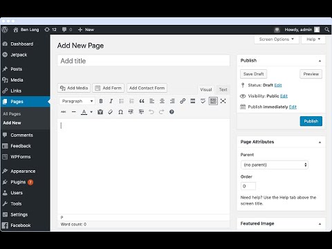Redo the last editor action
The height and width of the screenshot is (249, 332).
[x=161, y=112]
